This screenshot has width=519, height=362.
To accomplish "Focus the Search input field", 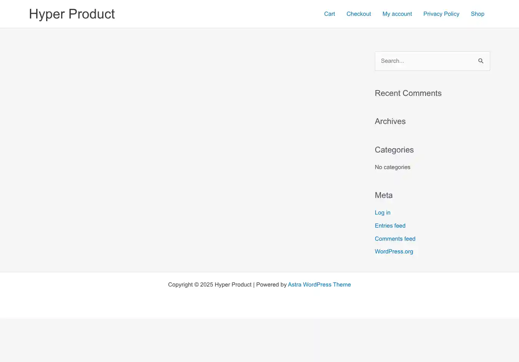I will tap(425, 61).
